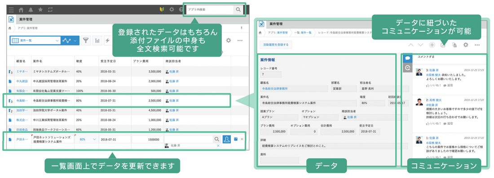This screenshot has width=494, height=178.
Task: Click the 高橋 健太 name on comment 2
Action: tap(436, 100)
